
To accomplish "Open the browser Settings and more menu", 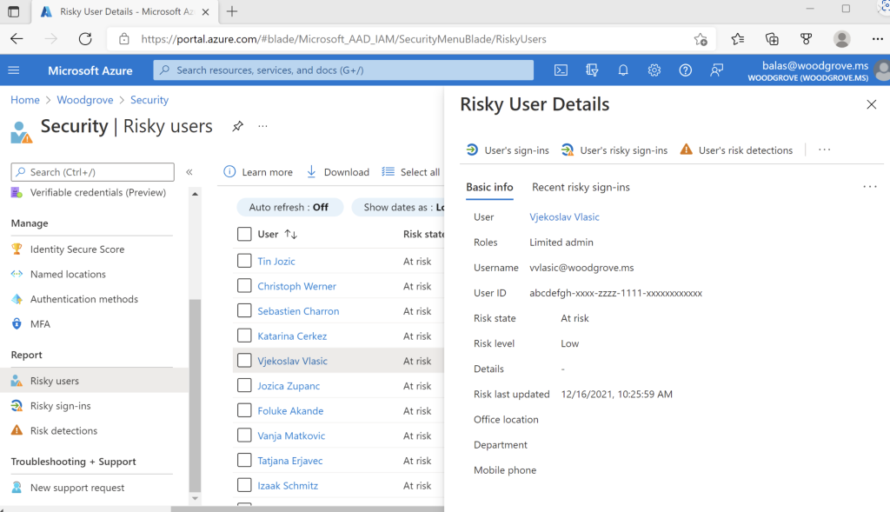I will 878,38.
